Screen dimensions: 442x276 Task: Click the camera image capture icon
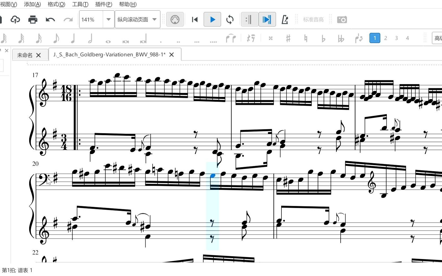pos(342,20)
